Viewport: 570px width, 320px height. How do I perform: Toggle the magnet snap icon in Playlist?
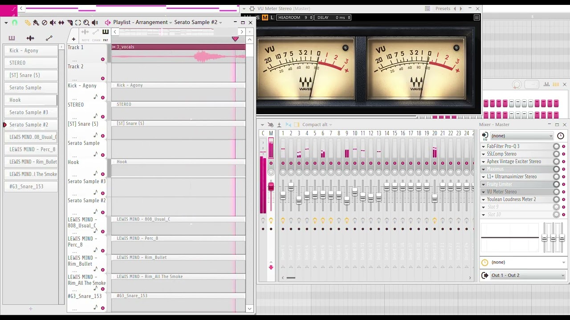click(x=15, y=22)
